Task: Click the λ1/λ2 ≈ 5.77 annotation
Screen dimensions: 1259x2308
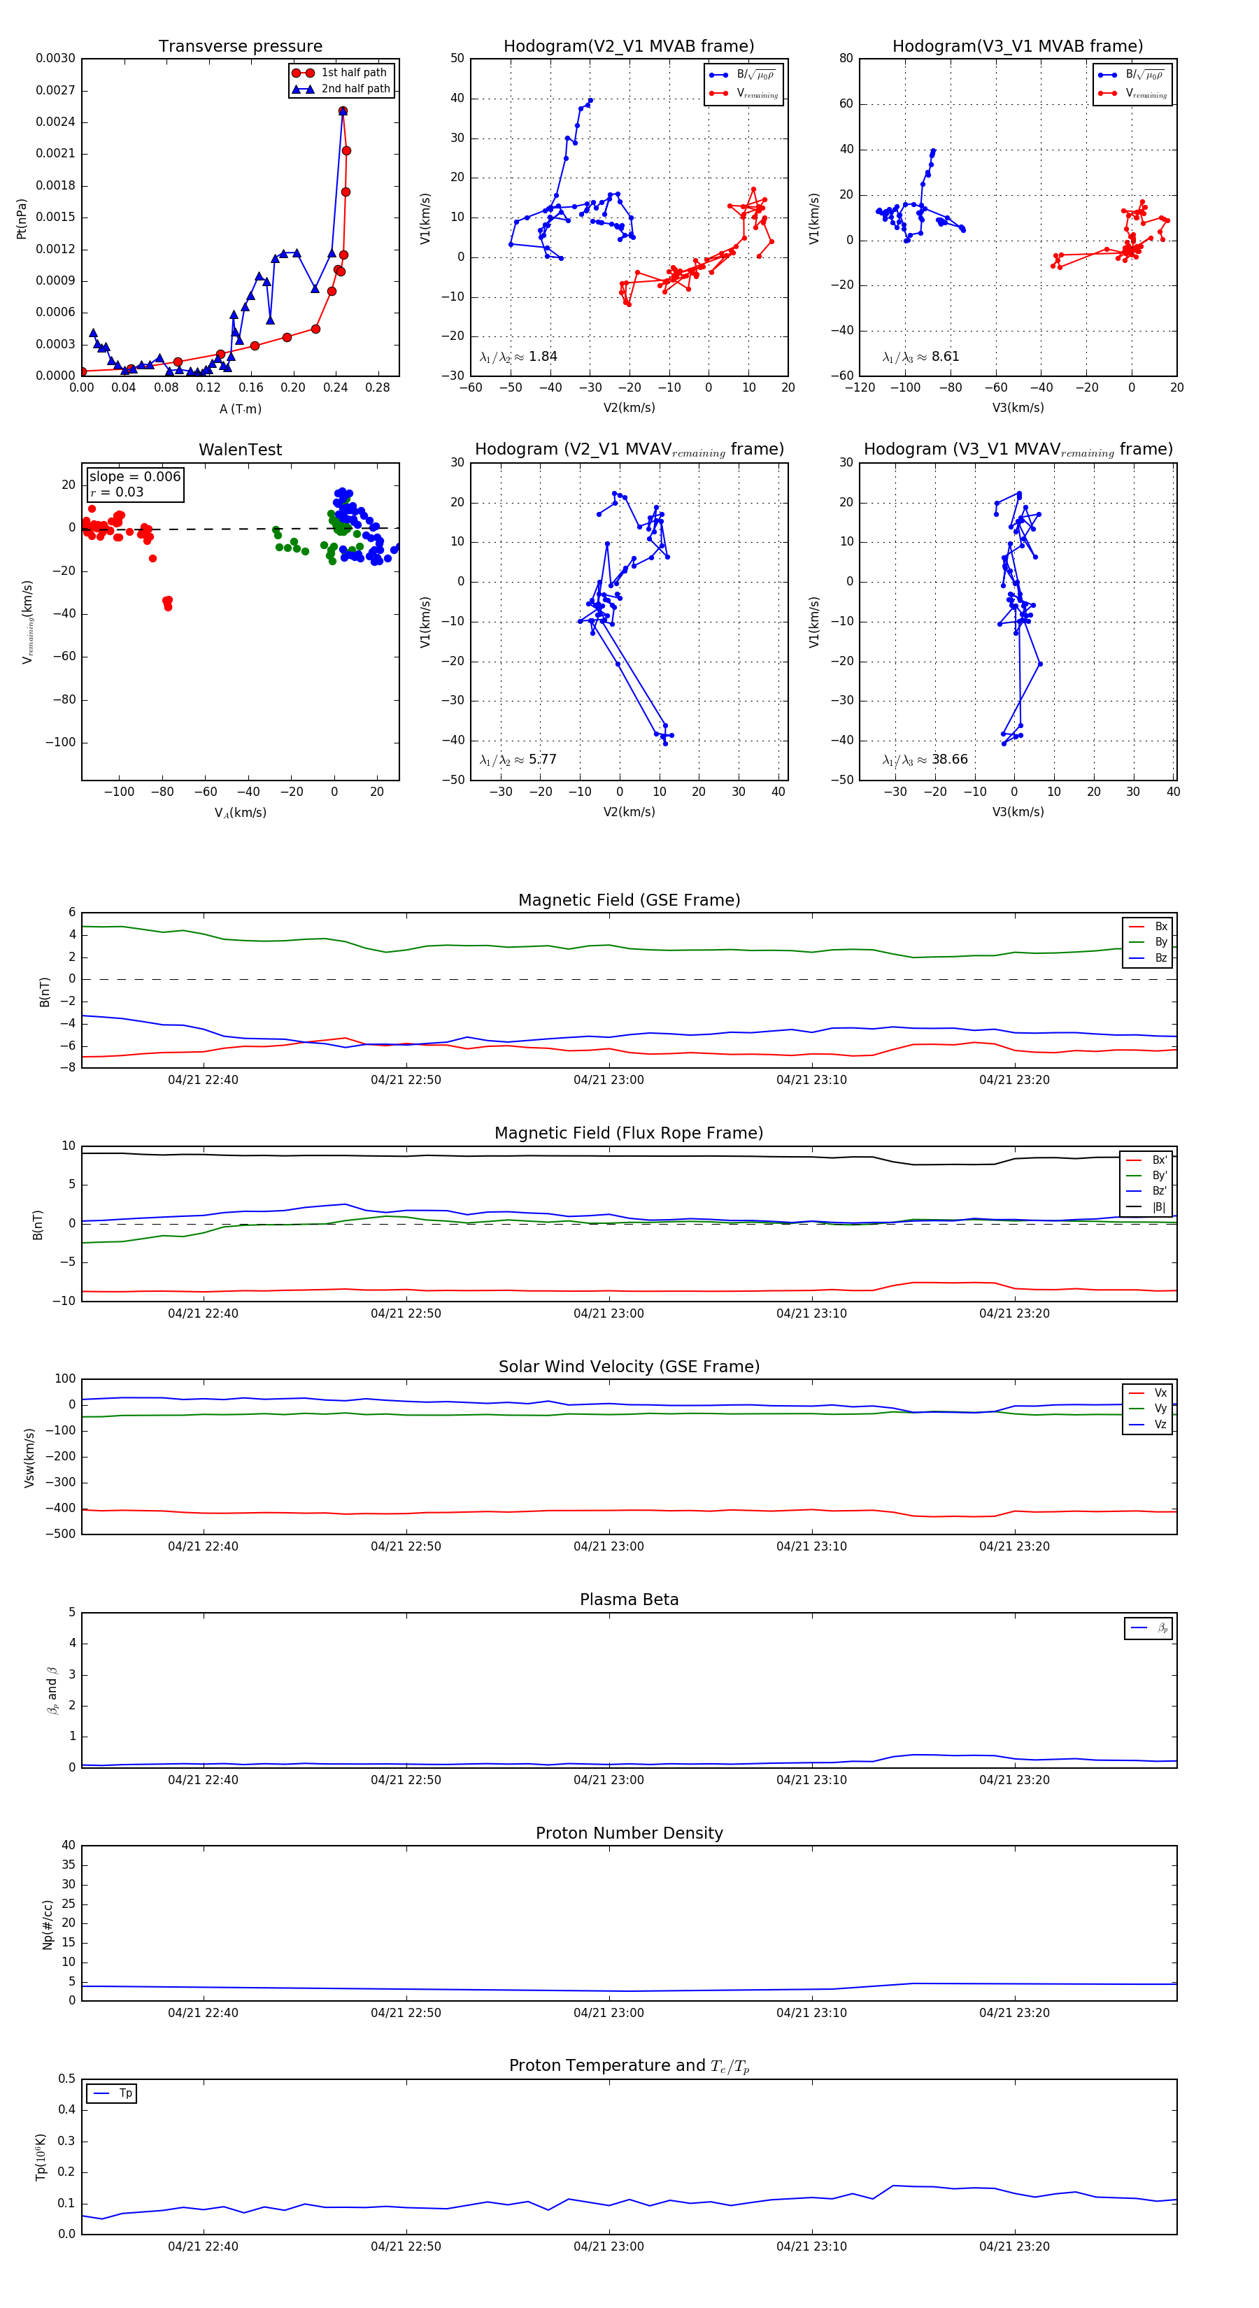Action: [x=518, y=760]
